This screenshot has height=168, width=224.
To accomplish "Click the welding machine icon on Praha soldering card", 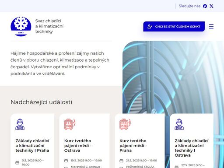I will [x=125, y=124].
